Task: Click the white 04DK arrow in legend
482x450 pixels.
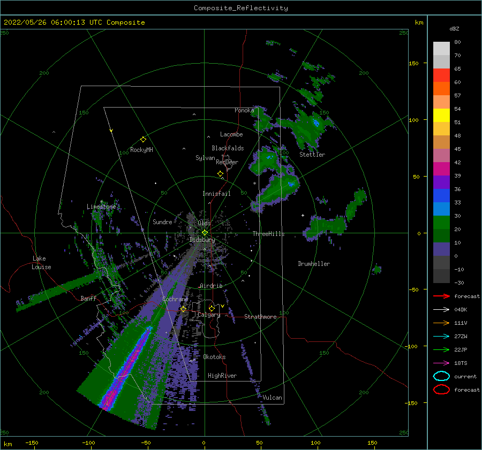Action: click(441, 309)
